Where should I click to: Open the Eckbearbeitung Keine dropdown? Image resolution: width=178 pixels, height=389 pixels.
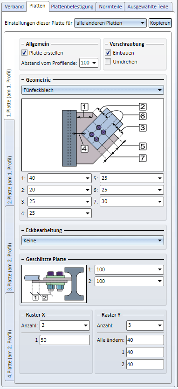[93, 240]
